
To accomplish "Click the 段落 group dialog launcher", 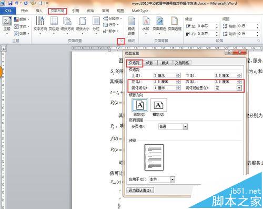I will pyautogui.click(x=258, y=41).
